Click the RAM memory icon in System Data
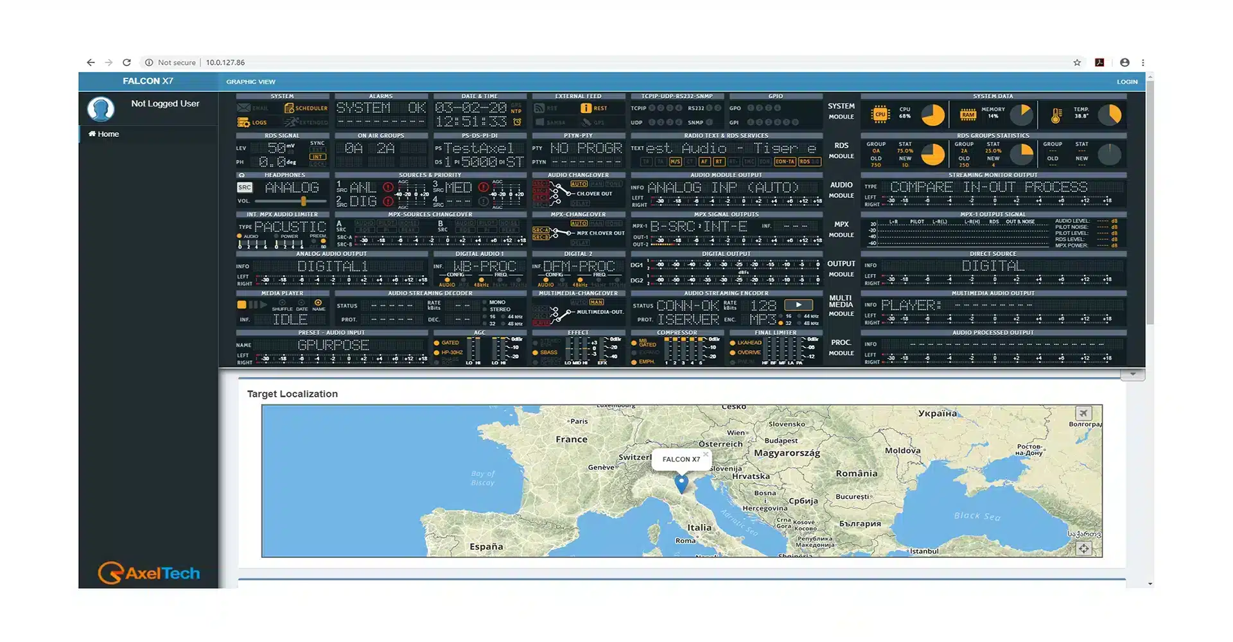This screenshot has height=642, width=1233. point(968,115)
